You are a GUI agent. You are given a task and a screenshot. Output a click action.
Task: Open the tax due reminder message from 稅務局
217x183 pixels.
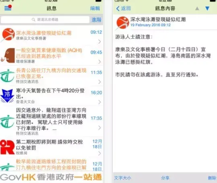tap(52, 147)
